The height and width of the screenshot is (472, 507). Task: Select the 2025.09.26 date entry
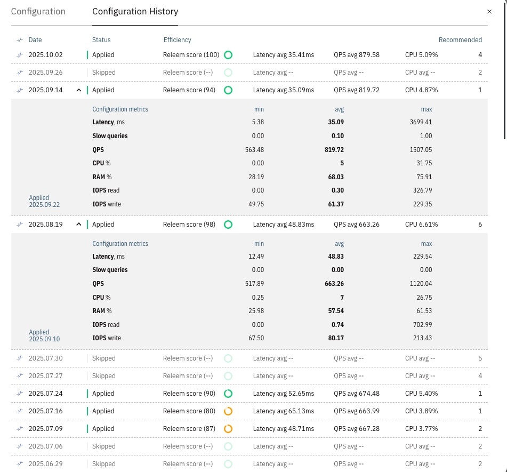coord(46,73)
